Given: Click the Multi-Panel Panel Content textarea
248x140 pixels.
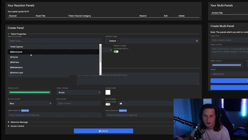Looking at the screenshot, I should click(x=229, y=52).
